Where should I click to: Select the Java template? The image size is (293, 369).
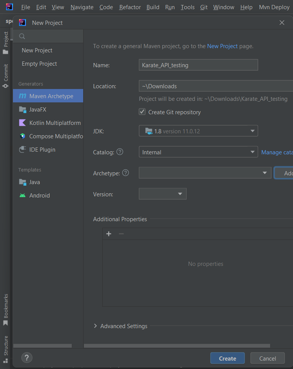point(48,182)
